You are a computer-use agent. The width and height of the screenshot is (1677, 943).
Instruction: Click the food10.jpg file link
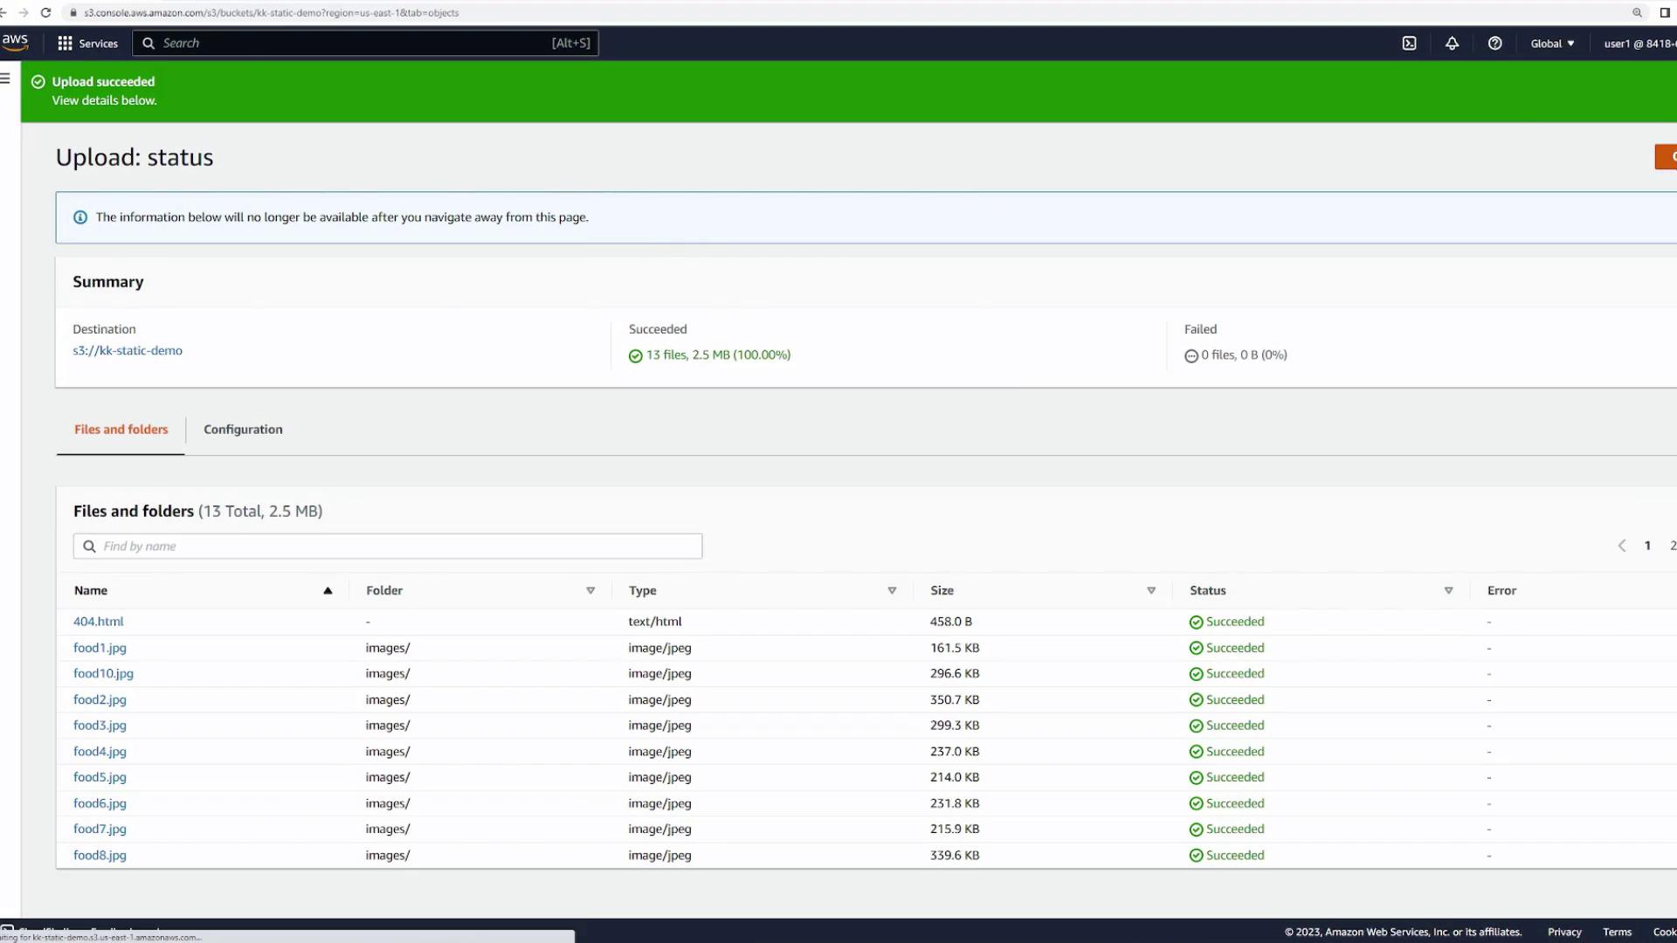coord(103,674)
